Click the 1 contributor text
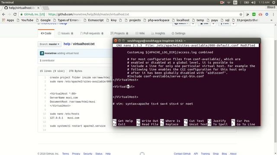 47,60
